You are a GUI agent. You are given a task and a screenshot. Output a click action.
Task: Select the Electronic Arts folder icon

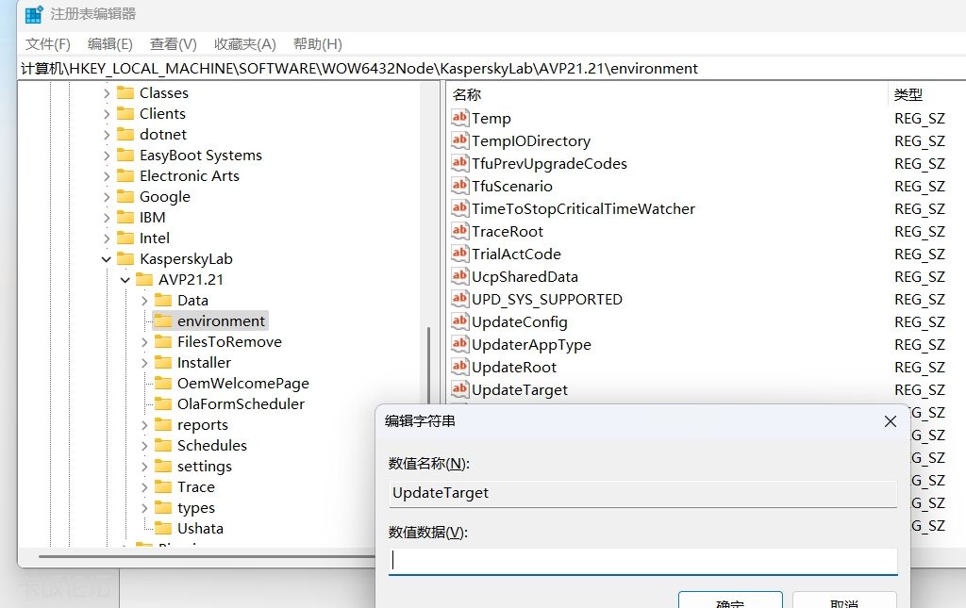(125, 176)
